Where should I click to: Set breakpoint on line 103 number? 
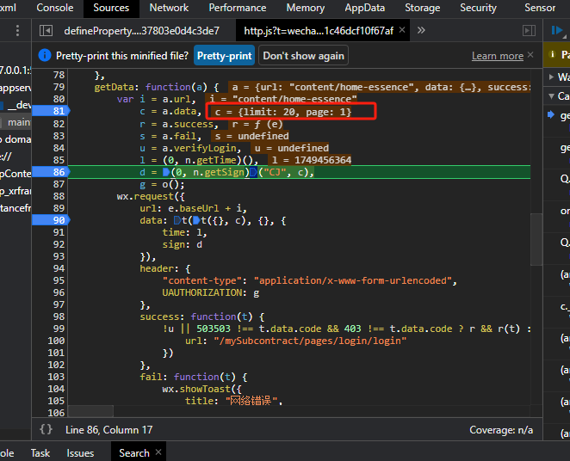click(56, 377)
